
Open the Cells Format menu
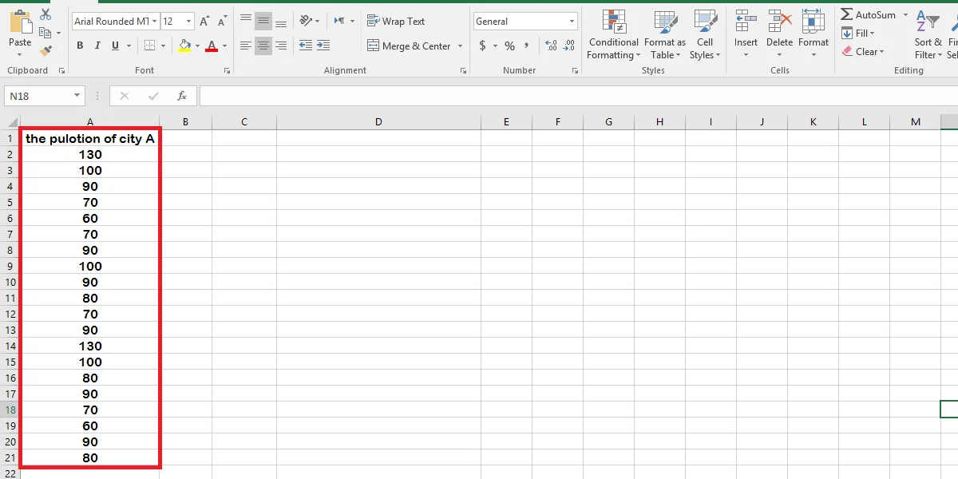tap(814, 34)
